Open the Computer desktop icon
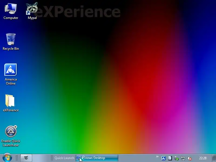 [11, 11]
